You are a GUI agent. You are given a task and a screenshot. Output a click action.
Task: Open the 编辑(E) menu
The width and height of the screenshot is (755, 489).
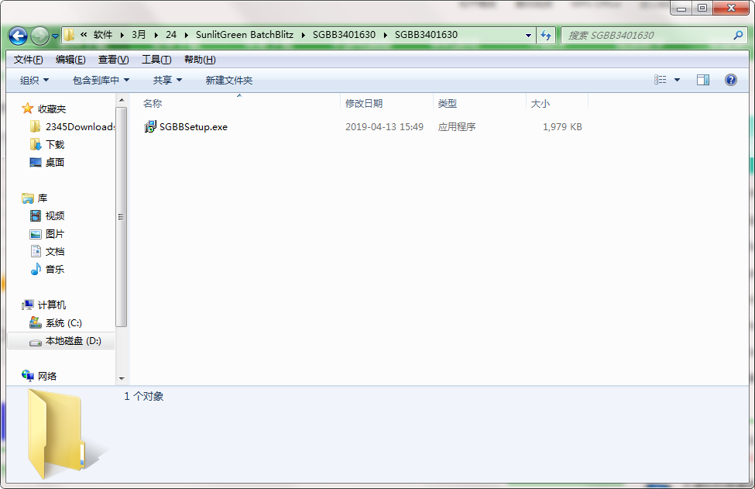pos(70,60)
